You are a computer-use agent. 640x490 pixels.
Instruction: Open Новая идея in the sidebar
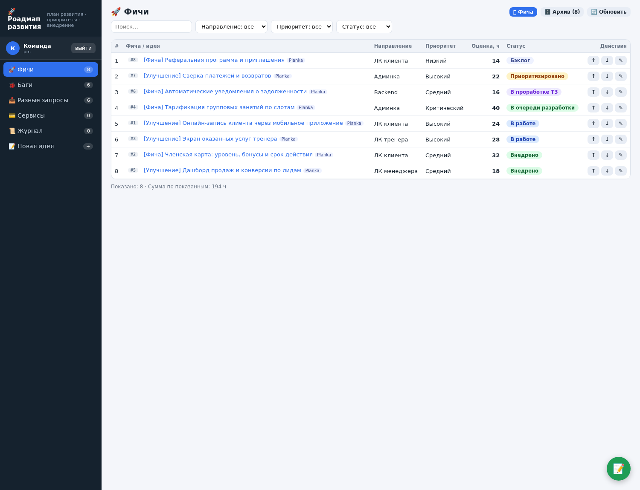coord(51,146)
